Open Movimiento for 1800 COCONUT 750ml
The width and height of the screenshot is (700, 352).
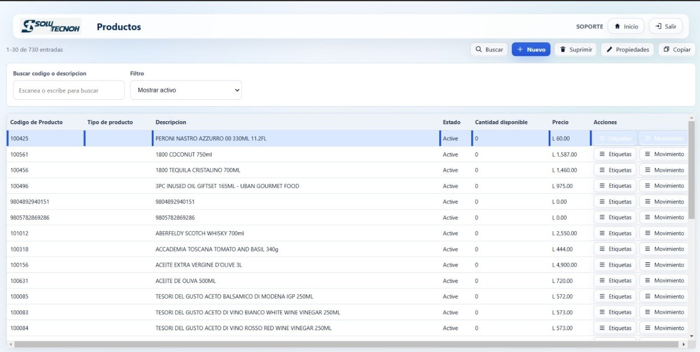[x=664, y=154]
